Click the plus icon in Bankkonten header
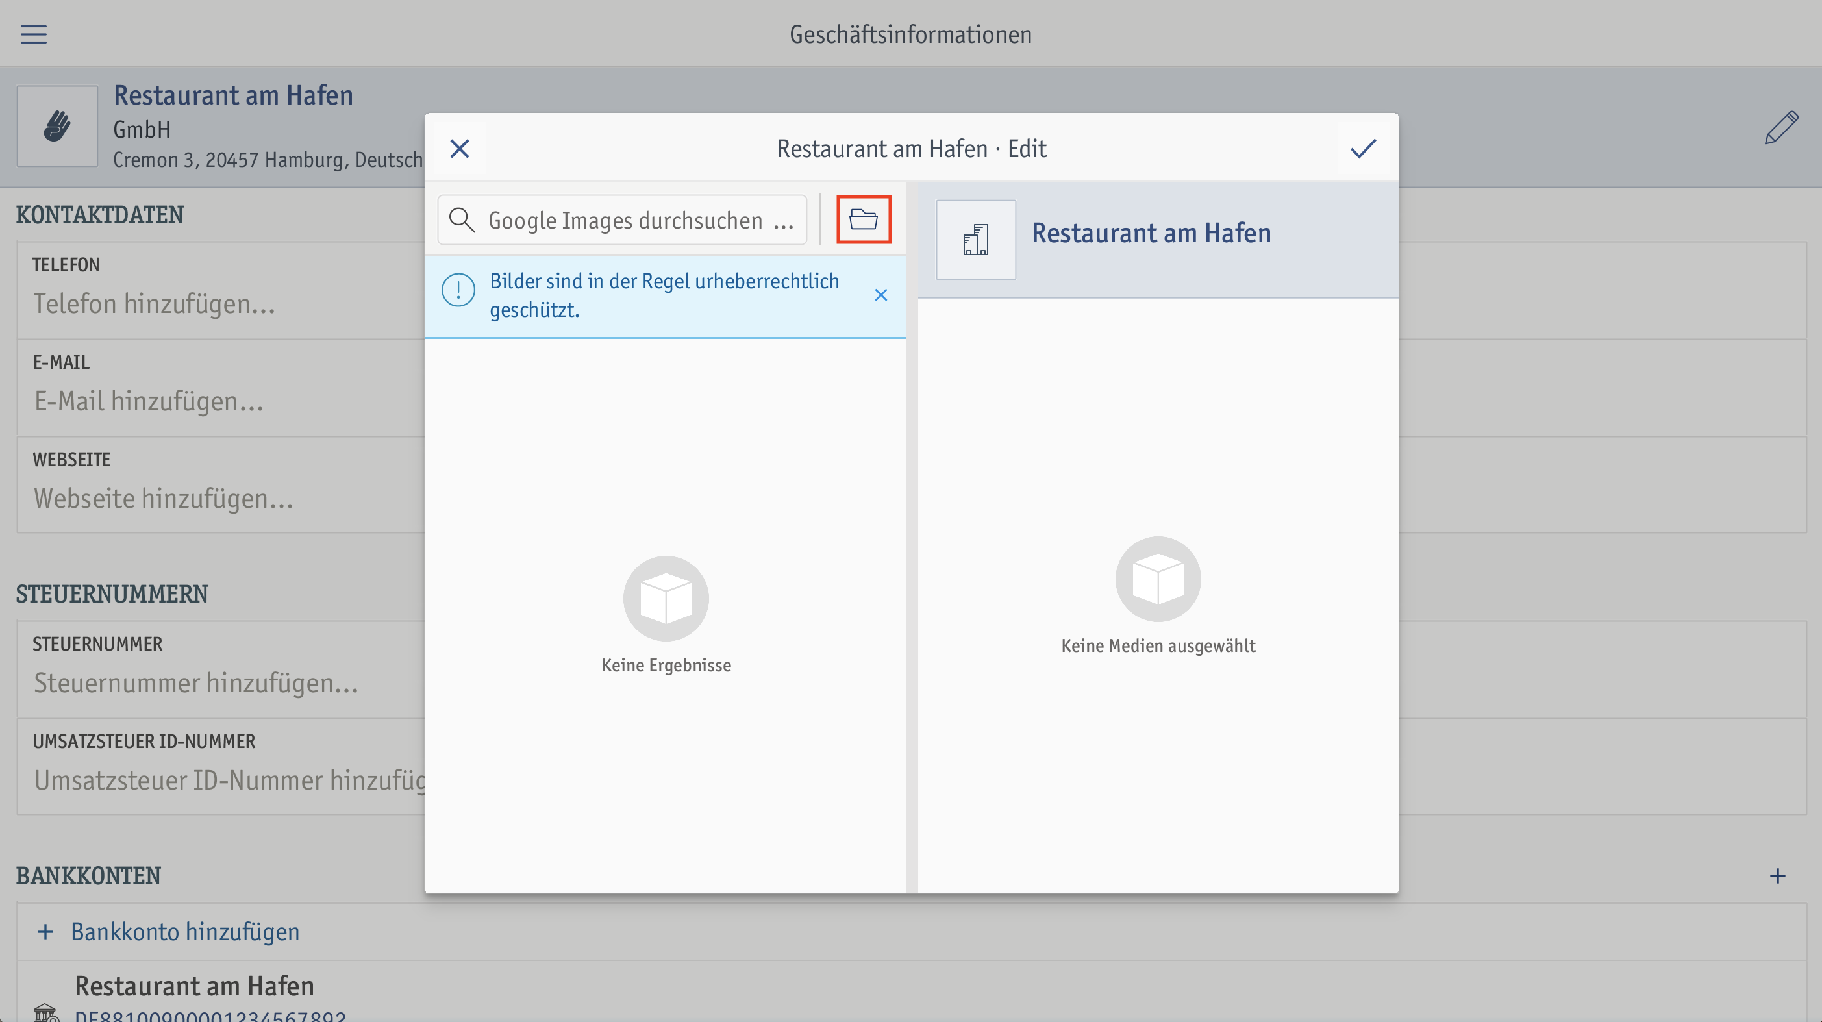Viewport: 1822px width, 1022px height. click(1777, 877)
